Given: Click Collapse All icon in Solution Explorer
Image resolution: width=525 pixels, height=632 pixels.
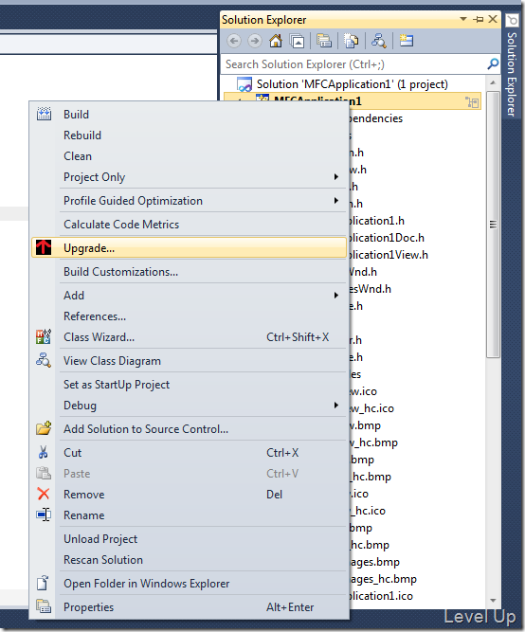Looking at the screenshot, I should point(298,41).
